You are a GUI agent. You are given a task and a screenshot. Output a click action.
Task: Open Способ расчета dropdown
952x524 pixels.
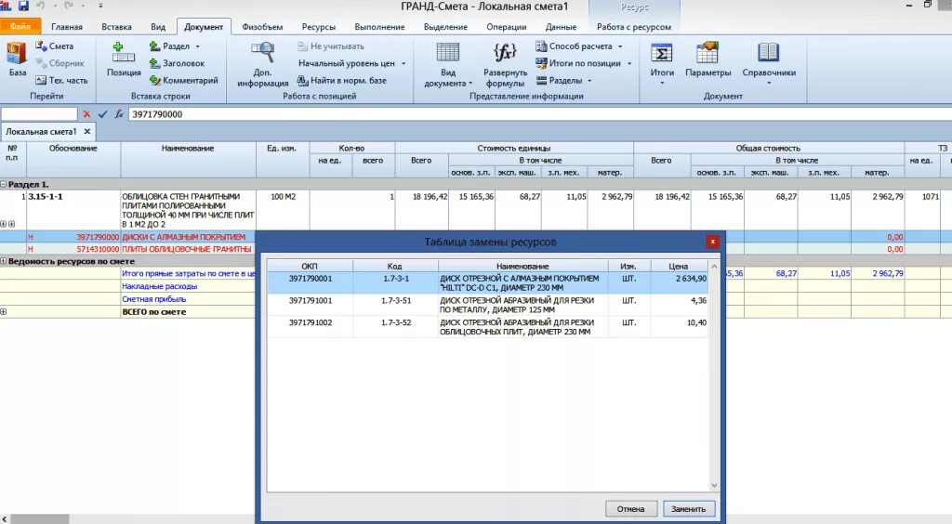tap(579, 46)
